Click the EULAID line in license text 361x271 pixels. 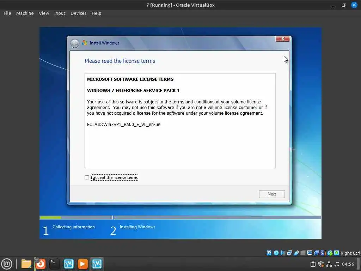[124, 125]
